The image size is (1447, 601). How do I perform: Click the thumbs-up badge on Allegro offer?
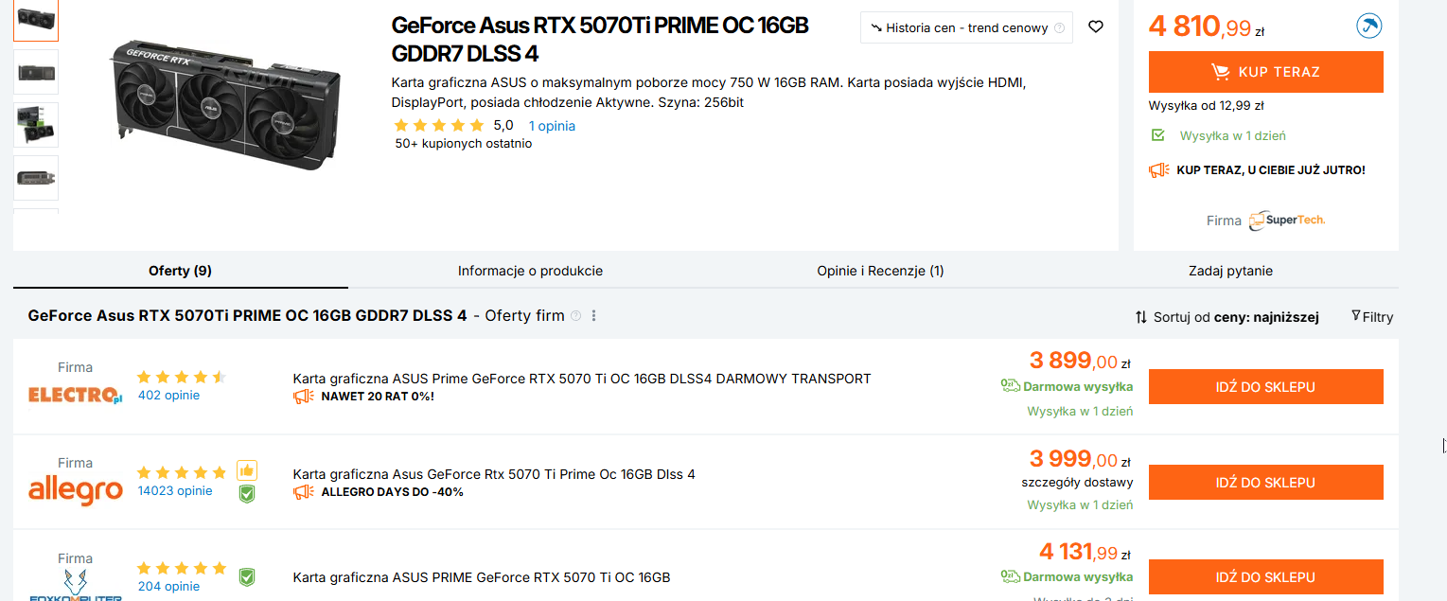click(246, 469)
